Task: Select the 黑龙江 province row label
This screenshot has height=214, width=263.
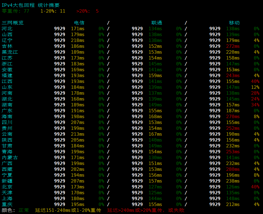Action: tap(10, 52)
